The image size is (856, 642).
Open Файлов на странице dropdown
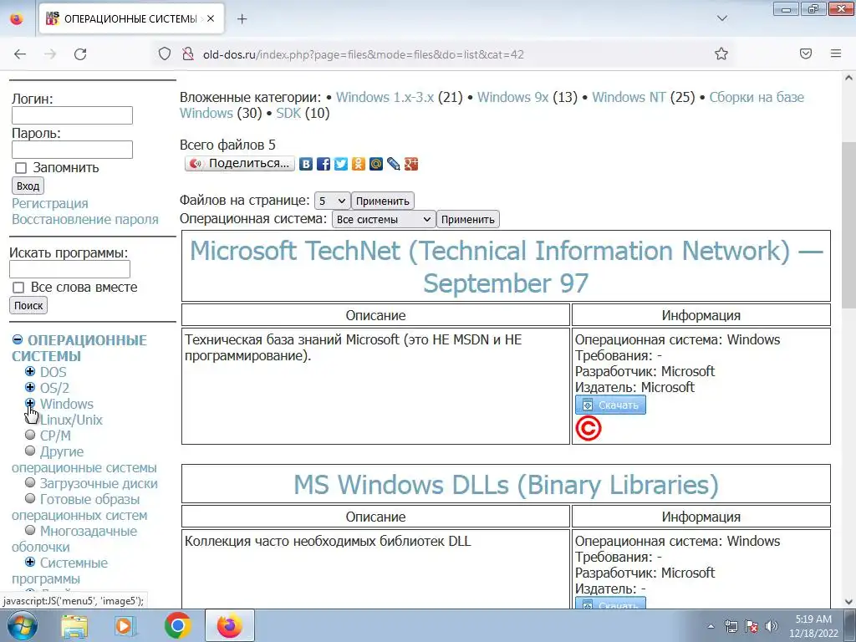pyautogui.click(x=332, y=201)
